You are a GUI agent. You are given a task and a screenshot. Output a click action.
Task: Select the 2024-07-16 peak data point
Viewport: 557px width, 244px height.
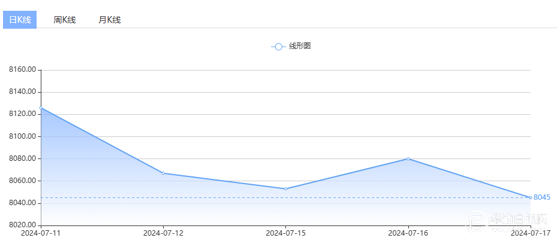(x=408, y=158)
